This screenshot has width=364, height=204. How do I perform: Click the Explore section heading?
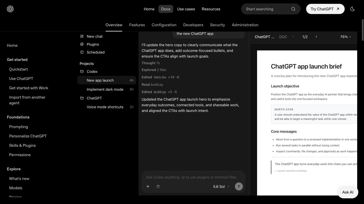coord(14,169)
